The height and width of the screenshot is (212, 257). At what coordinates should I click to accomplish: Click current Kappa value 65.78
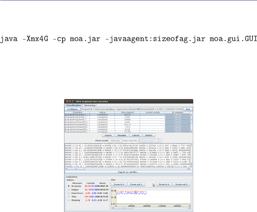(x=88, y=190)
